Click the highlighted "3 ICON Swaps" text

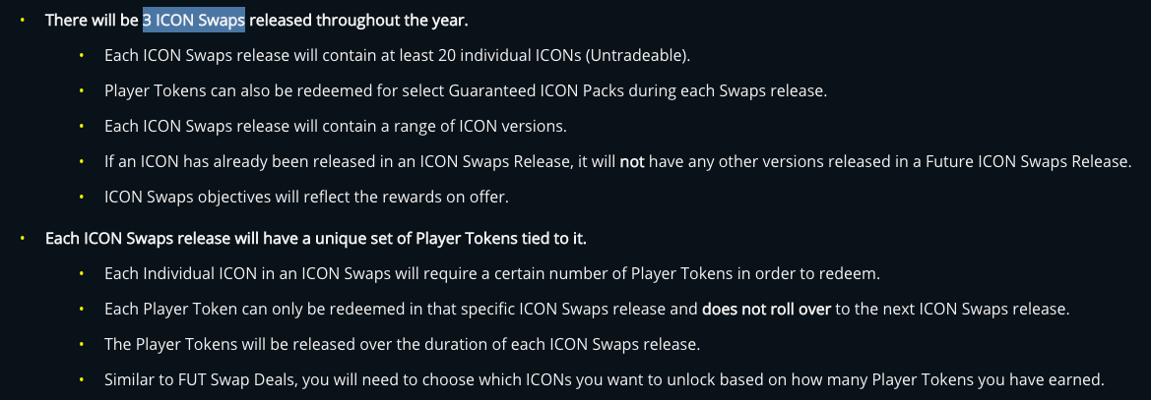click(x=194, y=21)
